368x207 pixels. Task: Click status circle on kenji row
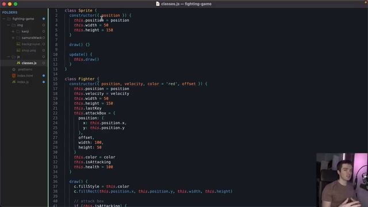(44, 32)
